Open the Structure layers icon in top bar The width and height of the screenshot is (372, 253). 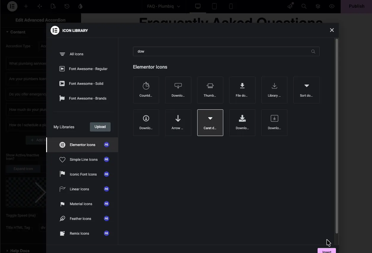pos(318,6)
